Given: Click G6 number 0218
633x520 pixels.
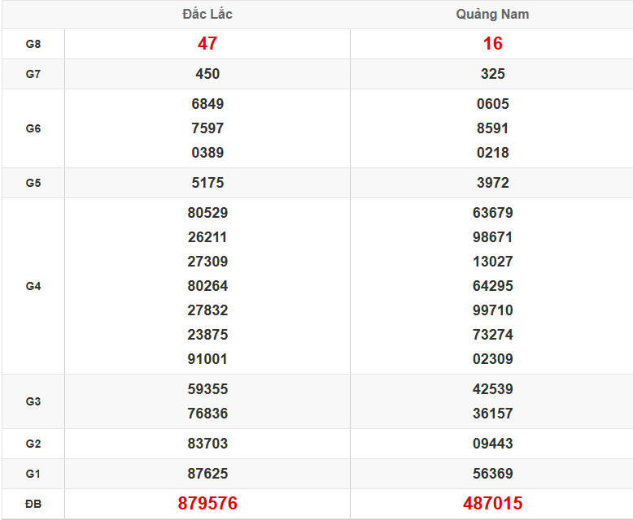Looking at the screenshot, I should pyautogui.click(x=492, y=153).
